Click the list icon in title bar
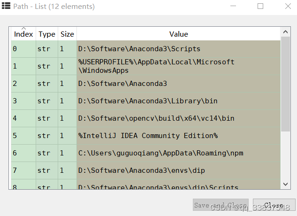This screenshot has width=297, height=216. [x=6, y=6]
